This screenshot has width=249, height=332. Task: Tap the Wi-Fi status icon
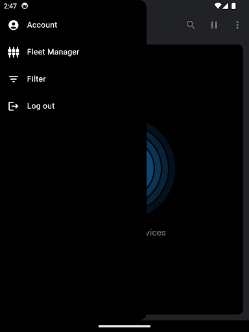pos(218,6)
